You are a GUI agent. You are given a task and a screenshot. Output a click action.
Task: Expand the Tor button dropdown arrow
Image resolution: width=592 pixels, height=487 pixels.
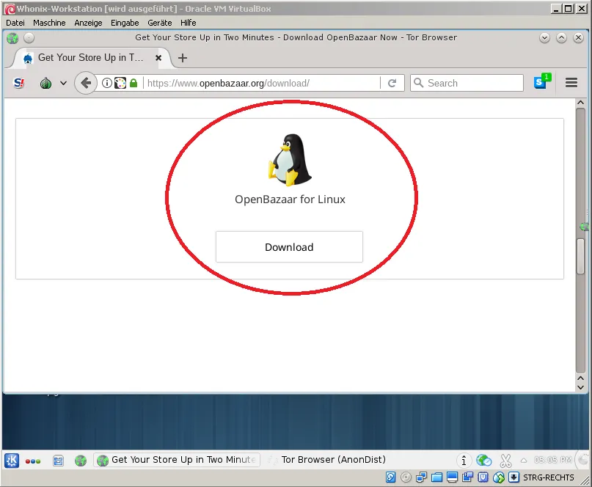(x=63, y=83)
